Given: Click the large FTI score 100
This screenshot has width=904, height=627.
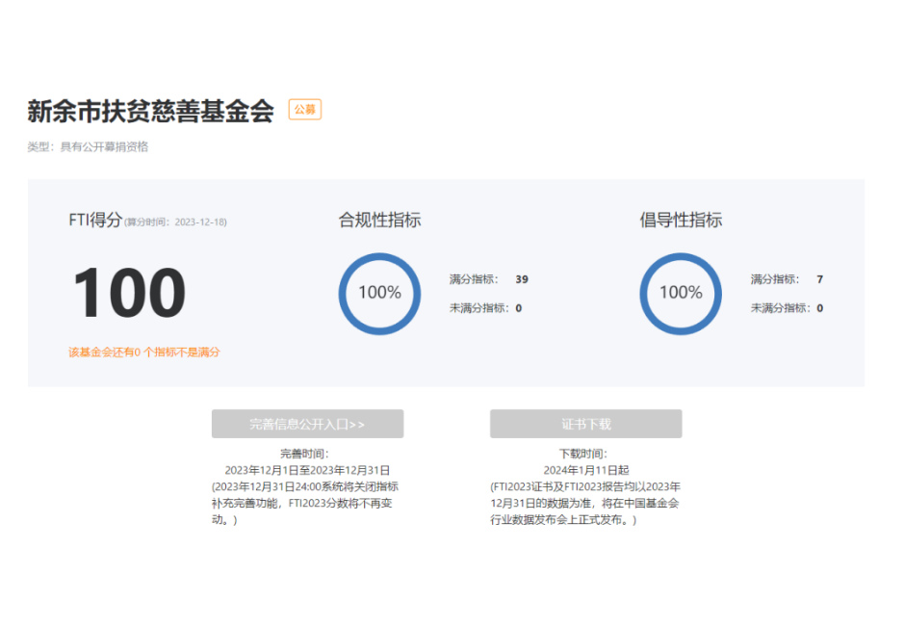Looking at the screenshot, I should [129, 293].
